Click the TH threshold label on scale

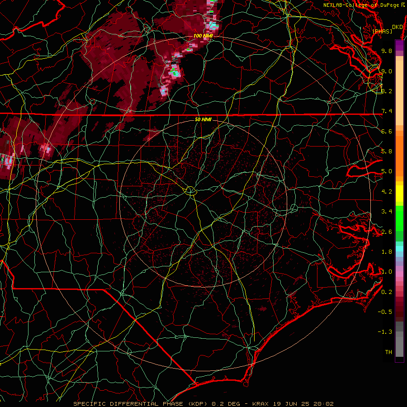click(x=388, y=352)
